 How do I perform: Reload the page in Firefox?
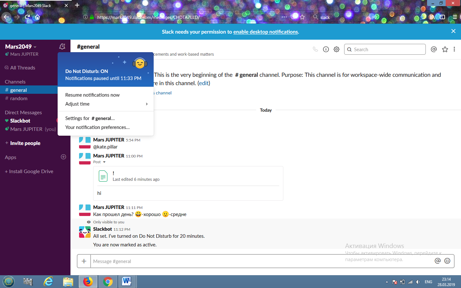point(27,17)
